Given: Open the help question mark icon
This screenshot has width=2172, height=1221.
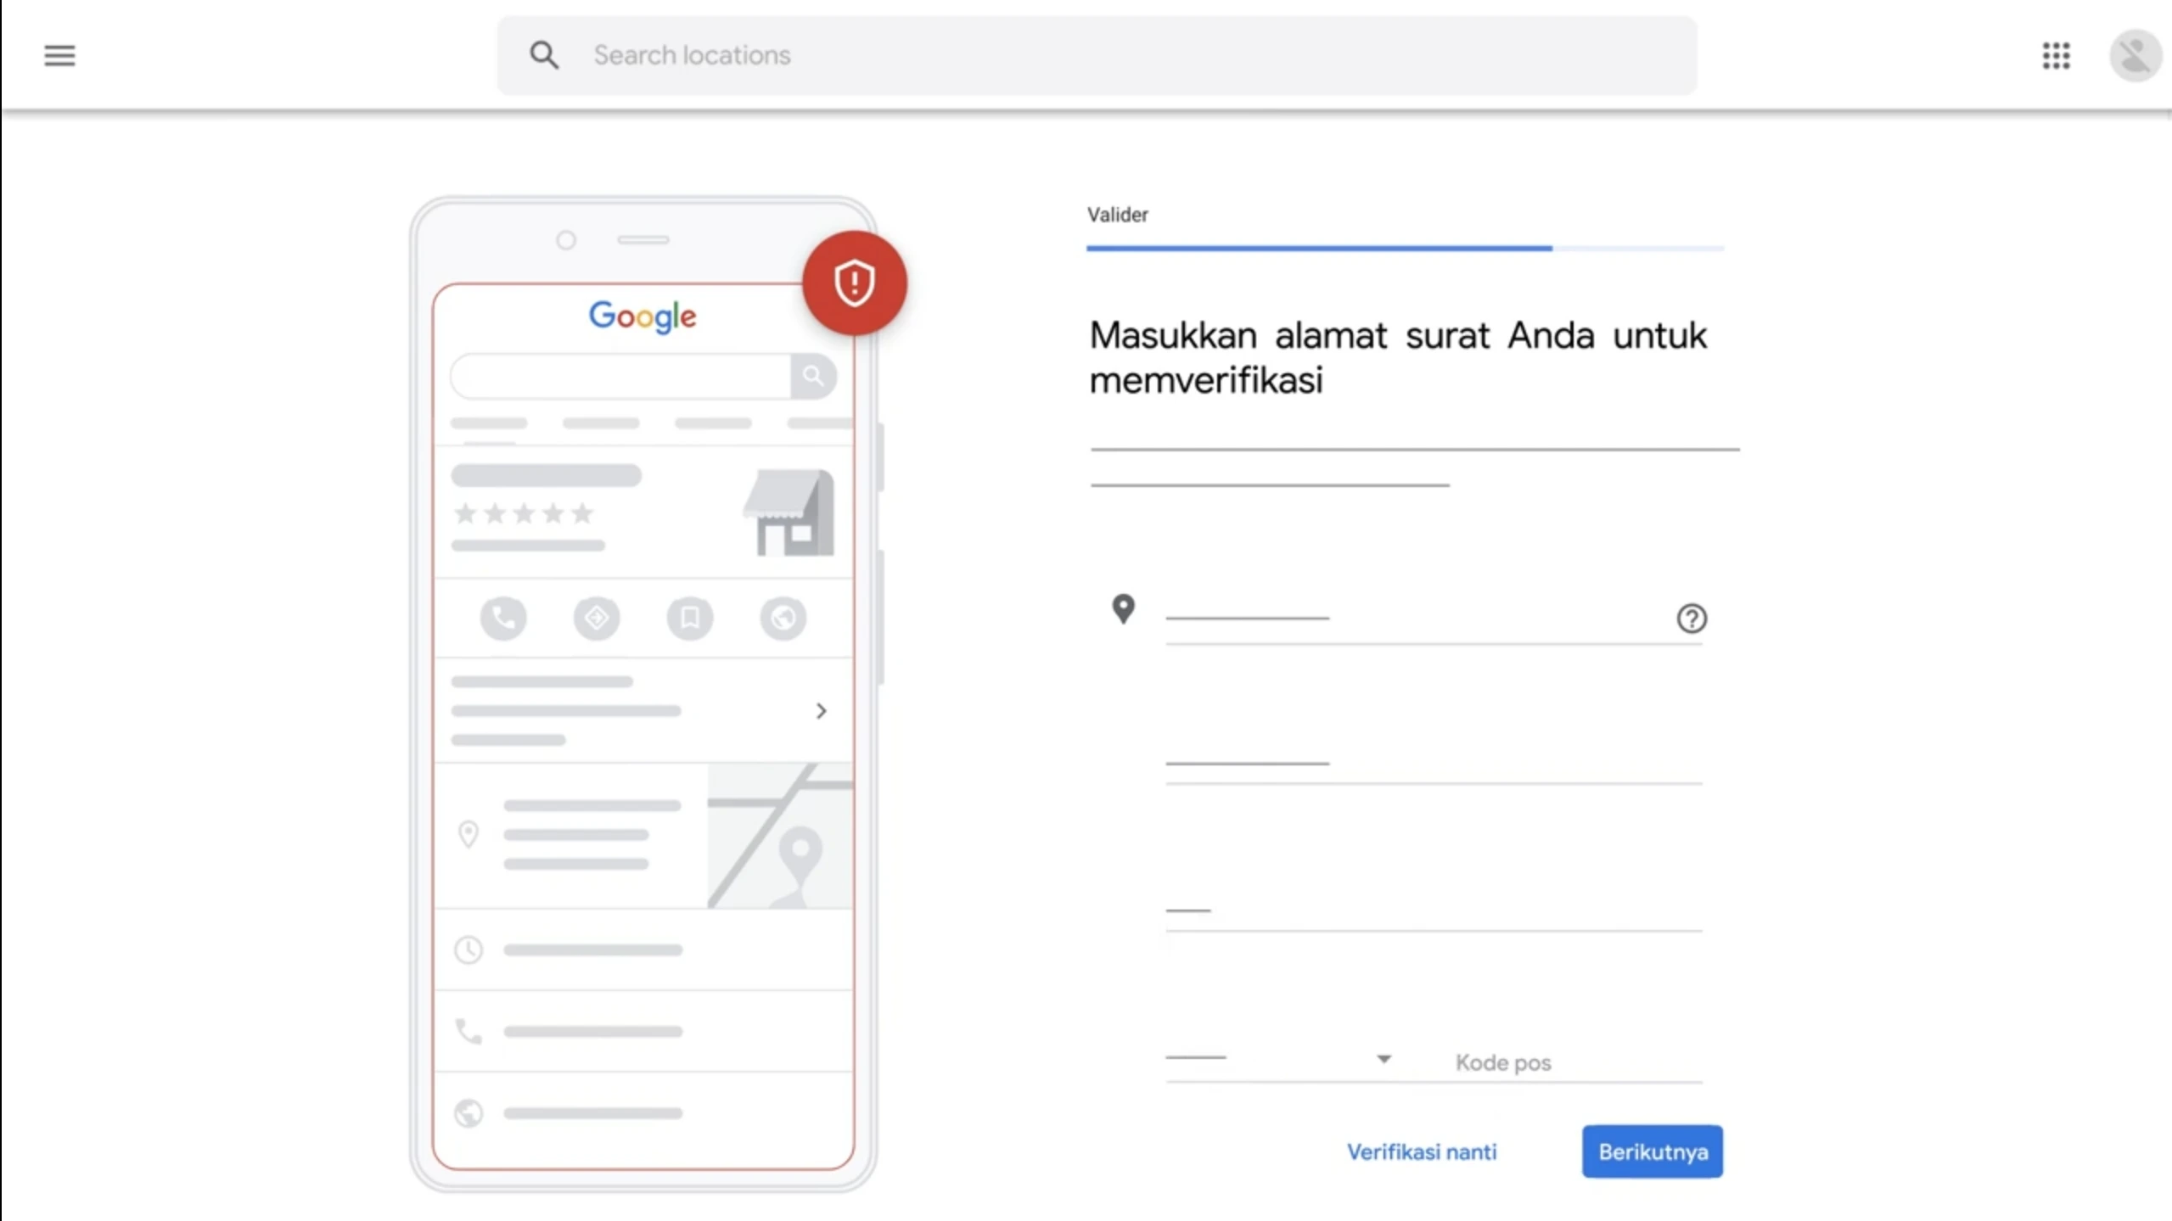Looking at the screenshot, I should click(x=1692, y=619).
